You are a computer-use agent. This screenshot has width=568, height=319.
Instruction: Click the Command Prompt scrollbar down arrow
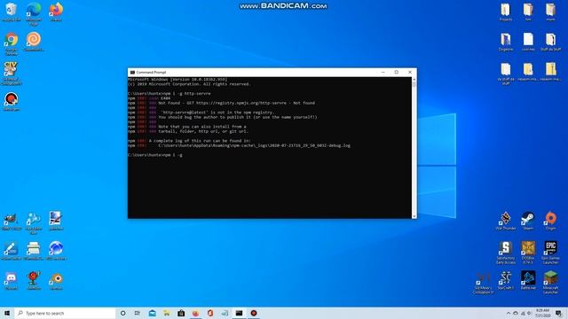(x=414, y=216)
